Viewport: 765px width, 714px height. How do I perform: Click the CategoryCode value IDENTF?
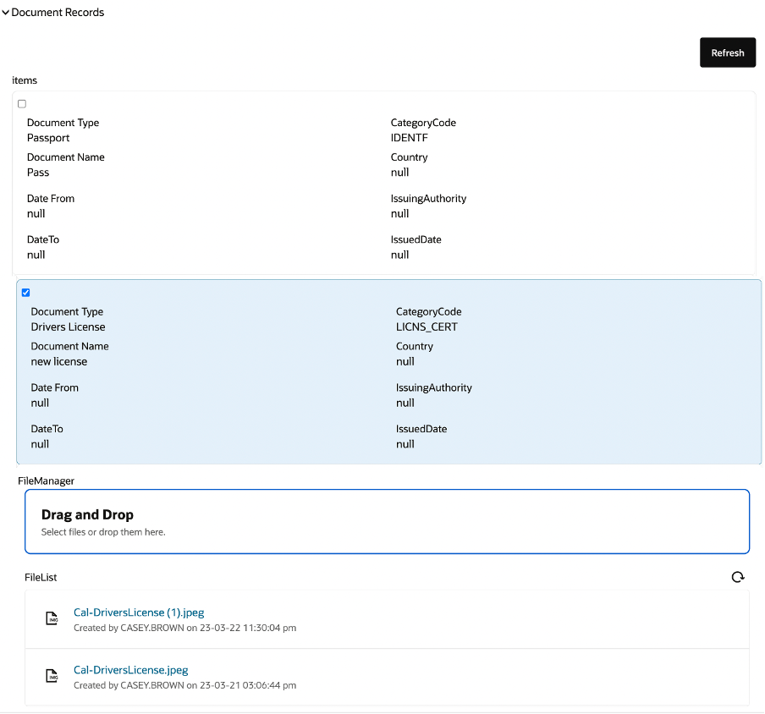click(x=408, y=137)
